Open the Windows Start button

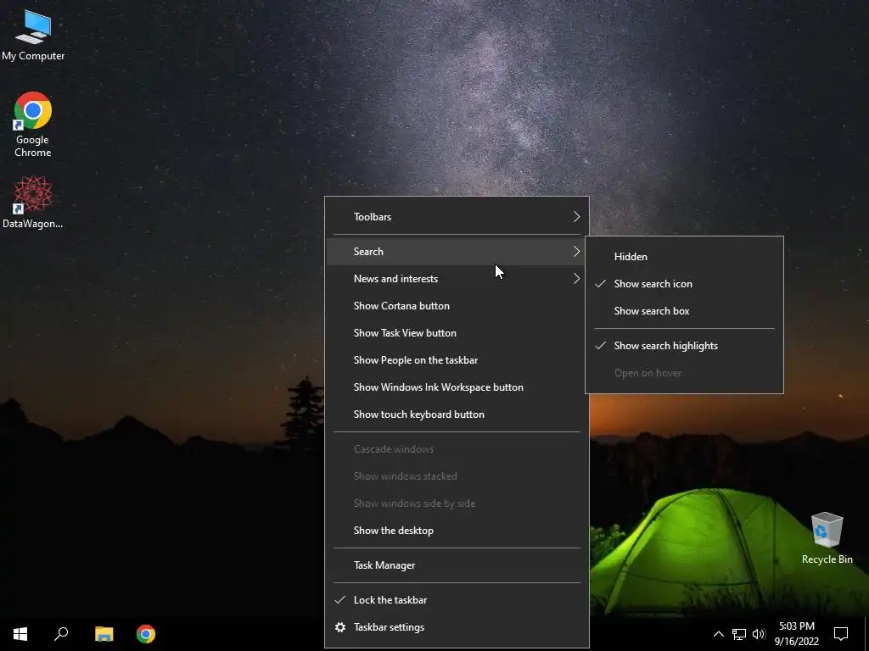tap(20, 634)
